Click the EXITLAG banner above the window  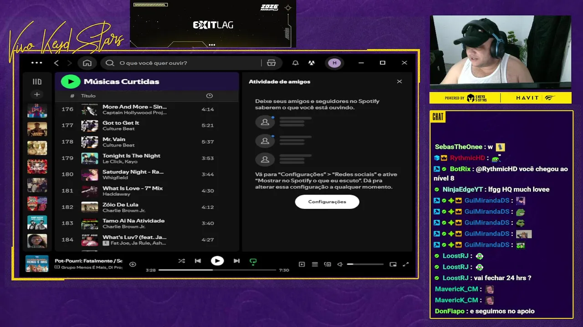tap(213, 25)
